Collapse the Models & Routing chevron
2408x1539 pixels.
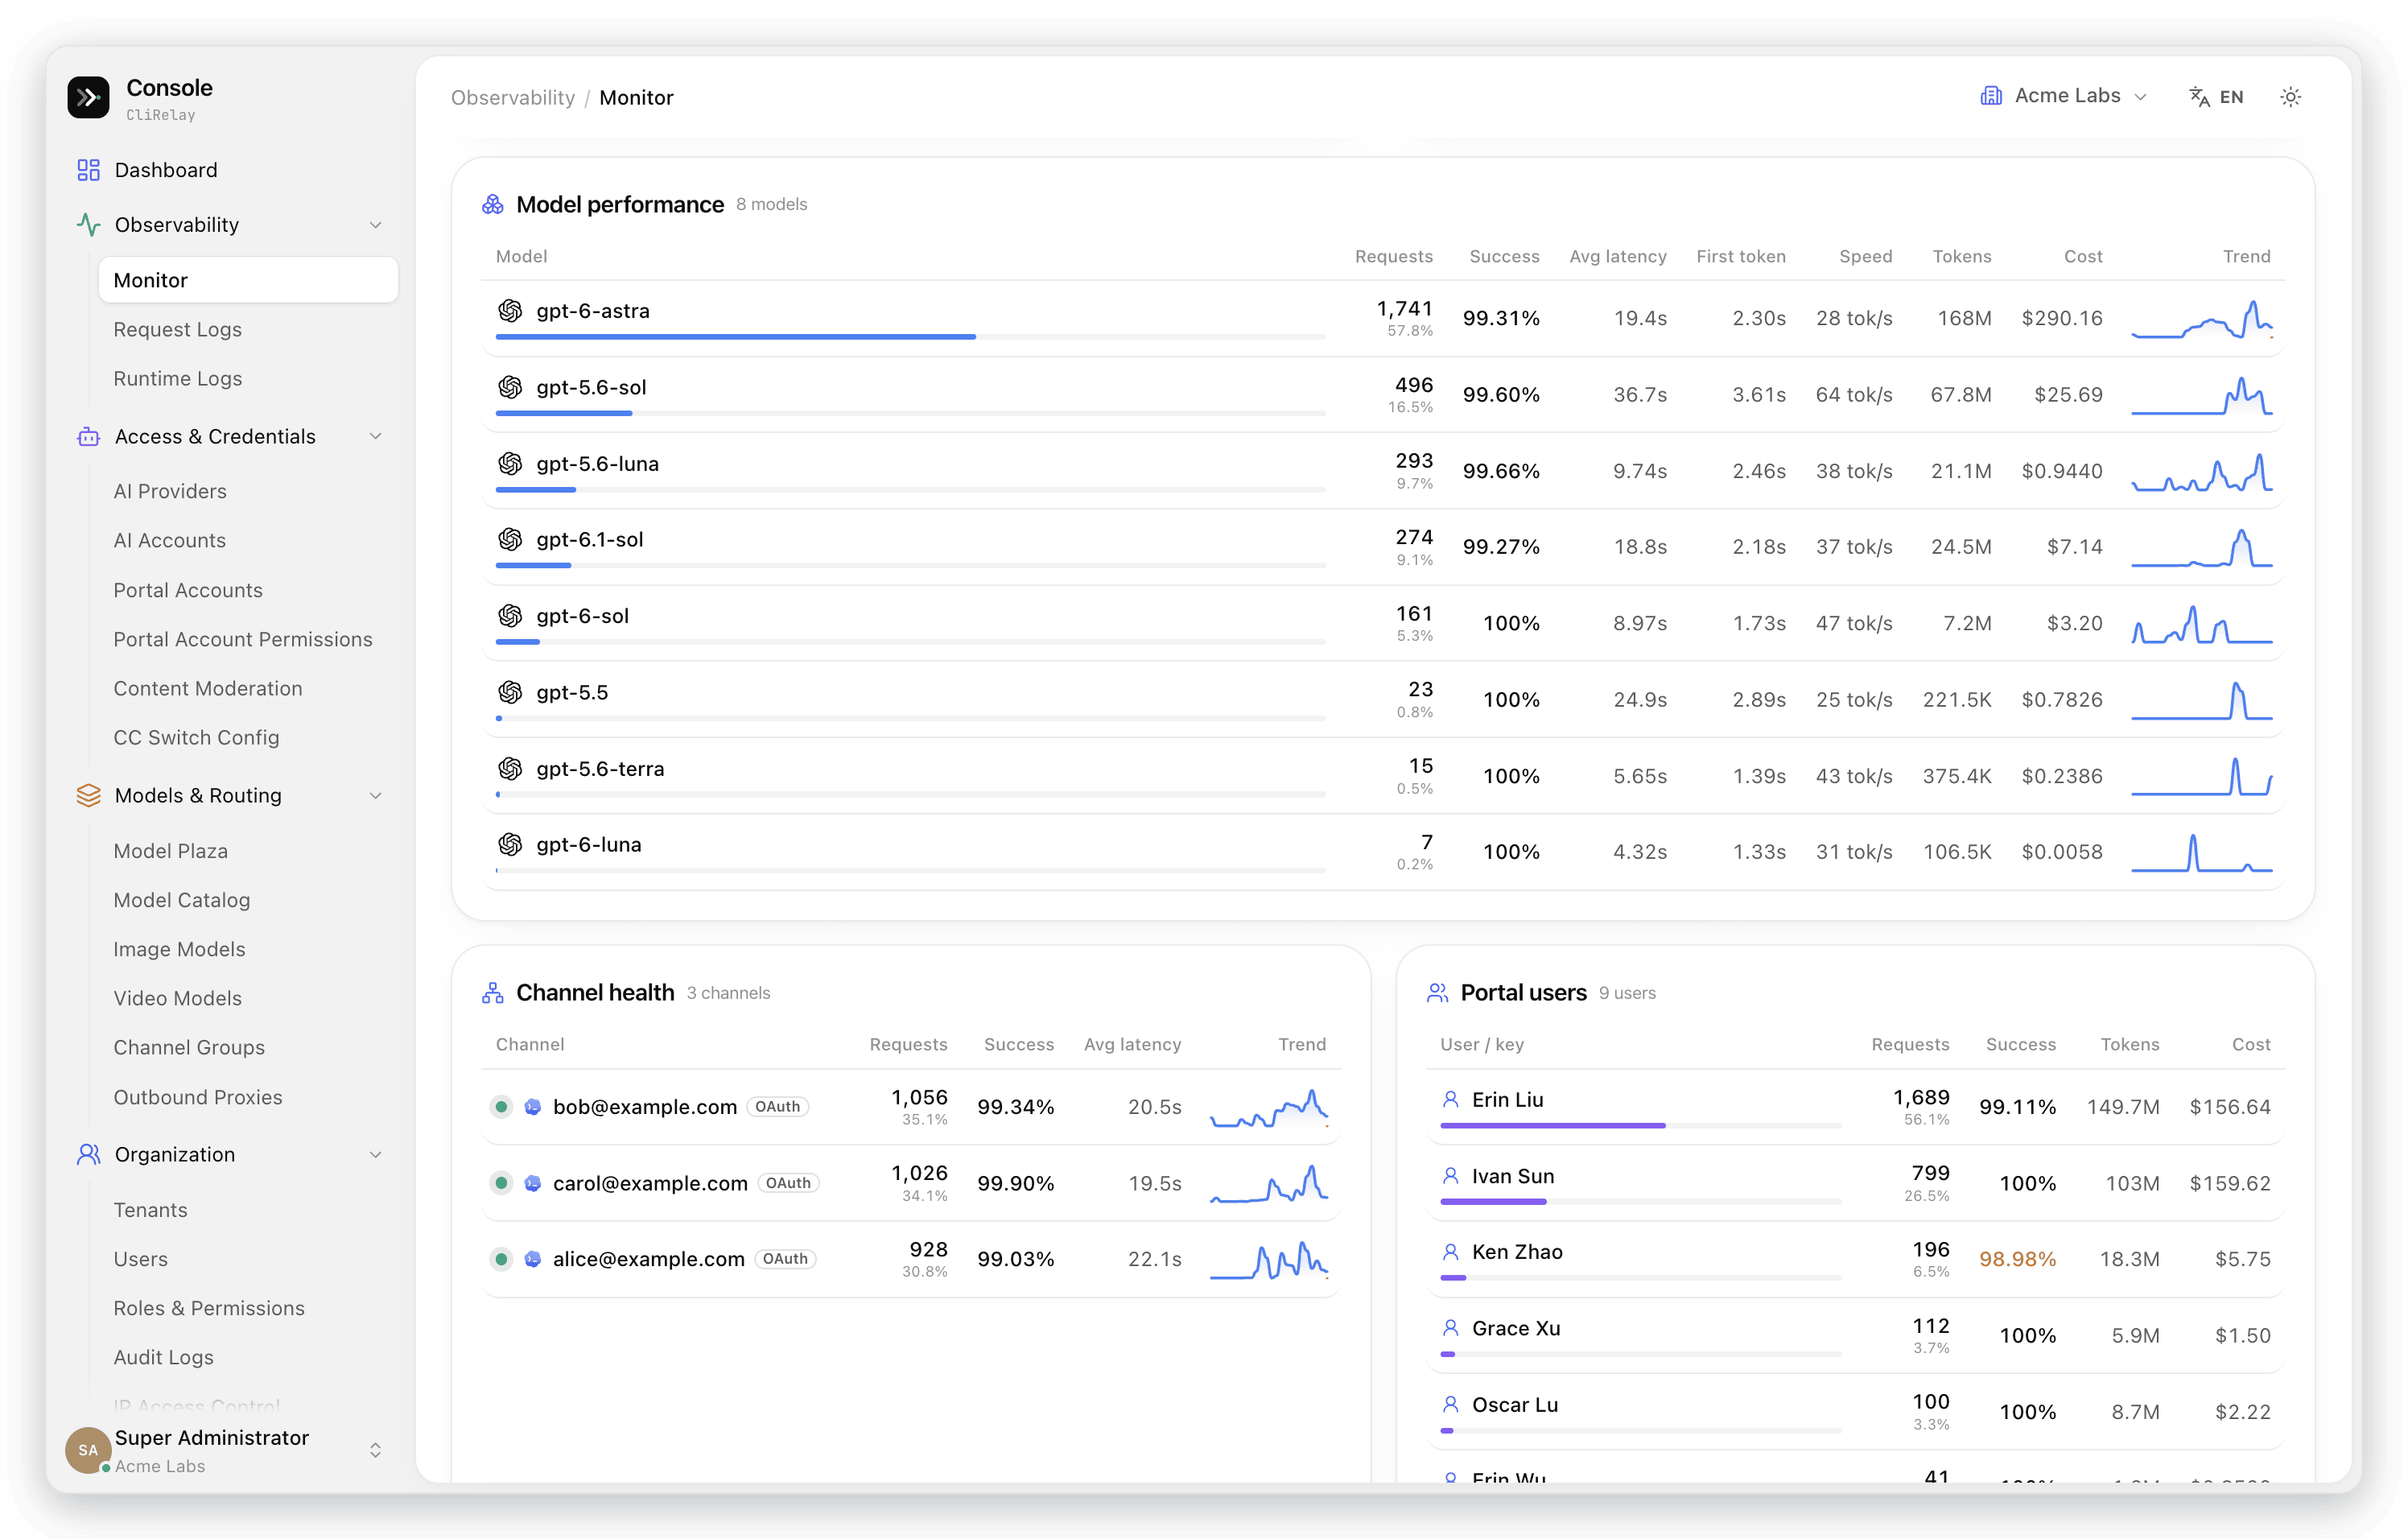[x=376, y=795]
